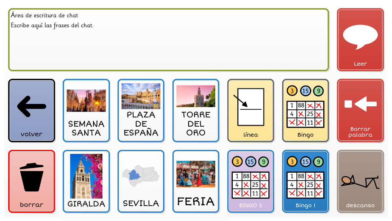Select the SEMANA SANTA photo tile
This screenshot has width=392, height=221.
pos(87,110)
